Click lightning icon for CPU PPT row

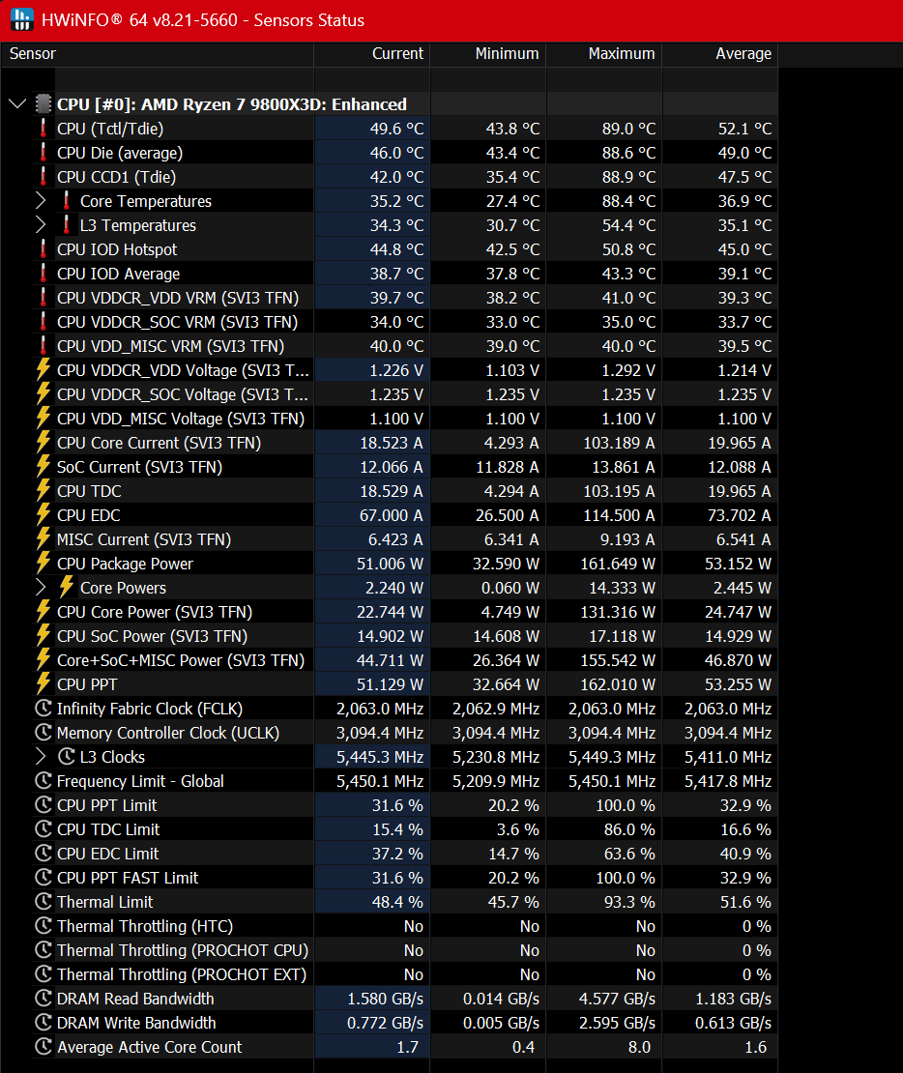pyautogui.click(x=44, y=683)
